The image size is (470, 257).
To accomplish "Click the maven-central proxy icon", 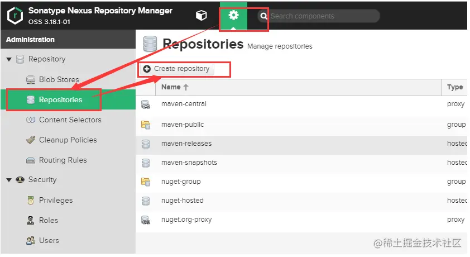I will pyautogui.click(x=146, y=104).
